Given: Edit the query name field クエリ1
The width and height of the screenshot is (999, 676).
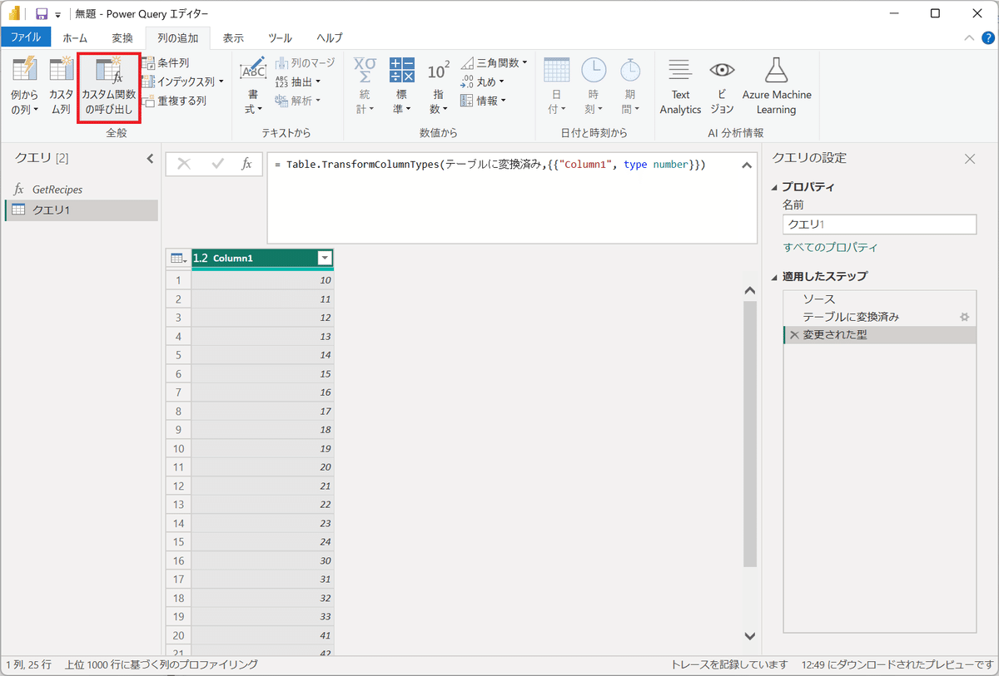Looking at the screenshot, I should [x=879, y=225].
